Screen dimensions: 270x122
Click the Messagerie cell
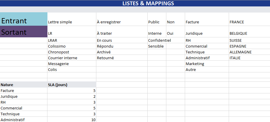[x=71, y=64]
